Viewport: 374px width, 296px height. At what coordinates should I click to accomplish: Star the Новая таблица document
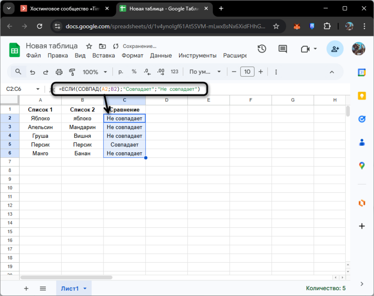point(89,46)
